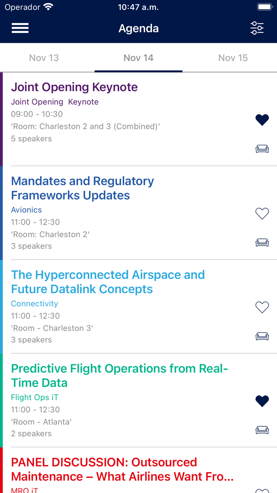Screen dimensions: 277x493
Task: Switch to the Nov 15 tab
Action: (233, 58)
